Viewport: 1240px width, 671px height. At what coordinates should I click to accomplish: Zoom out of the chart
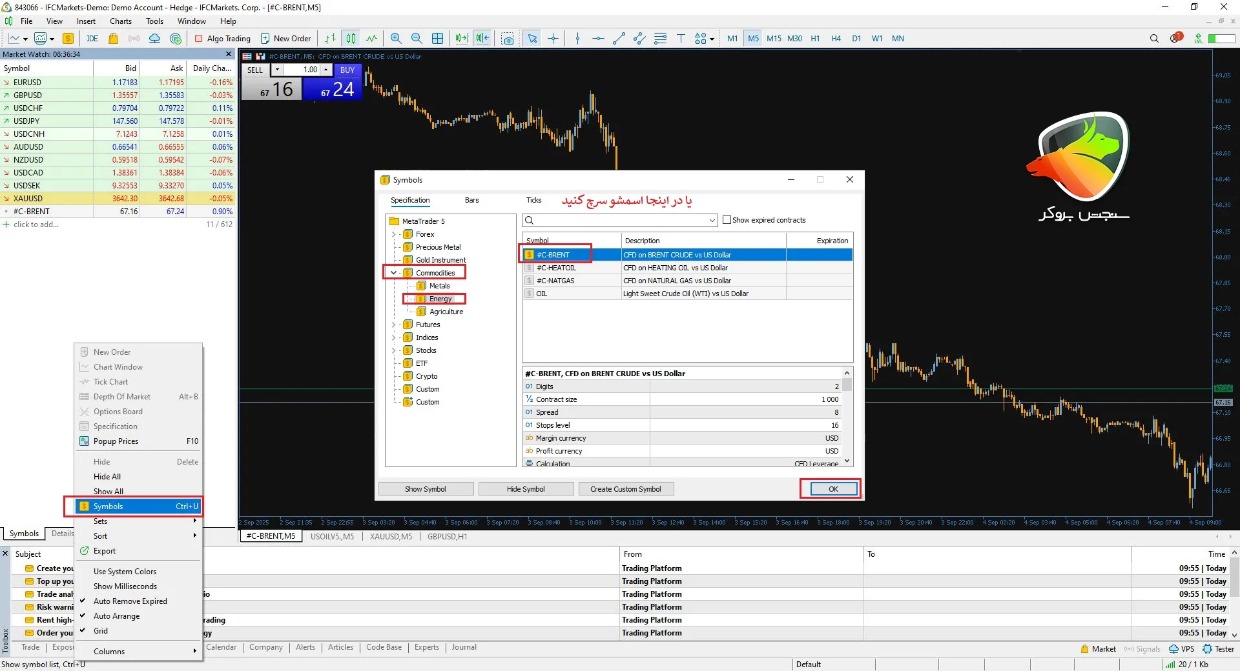click(x=417, y=39)
